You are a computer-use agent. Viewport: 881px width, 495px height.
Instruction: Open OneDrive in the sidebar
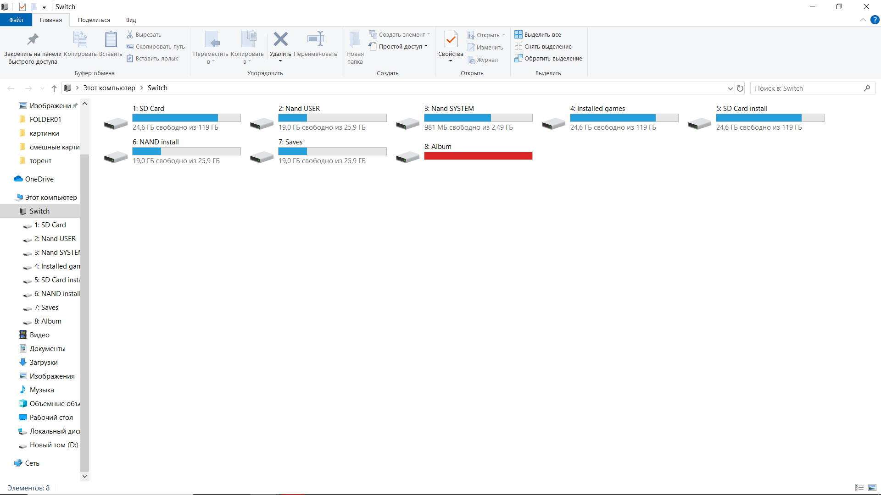pos(39,179)
